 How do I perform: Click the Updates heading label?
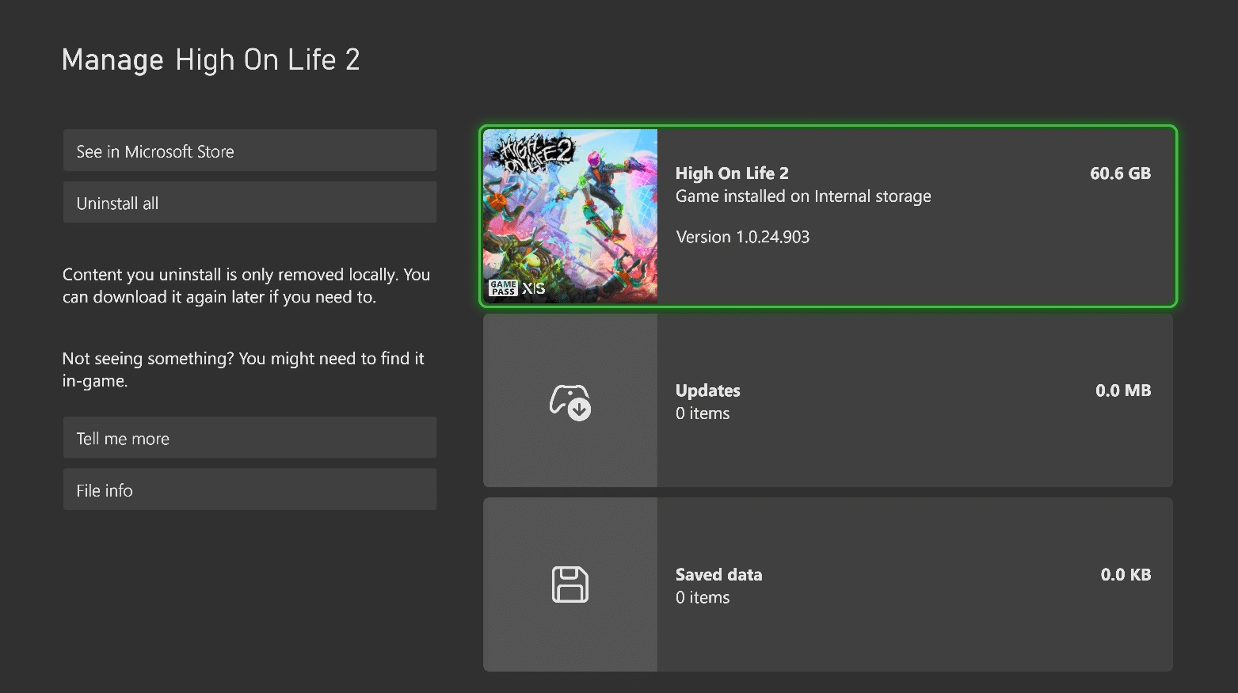707,390
